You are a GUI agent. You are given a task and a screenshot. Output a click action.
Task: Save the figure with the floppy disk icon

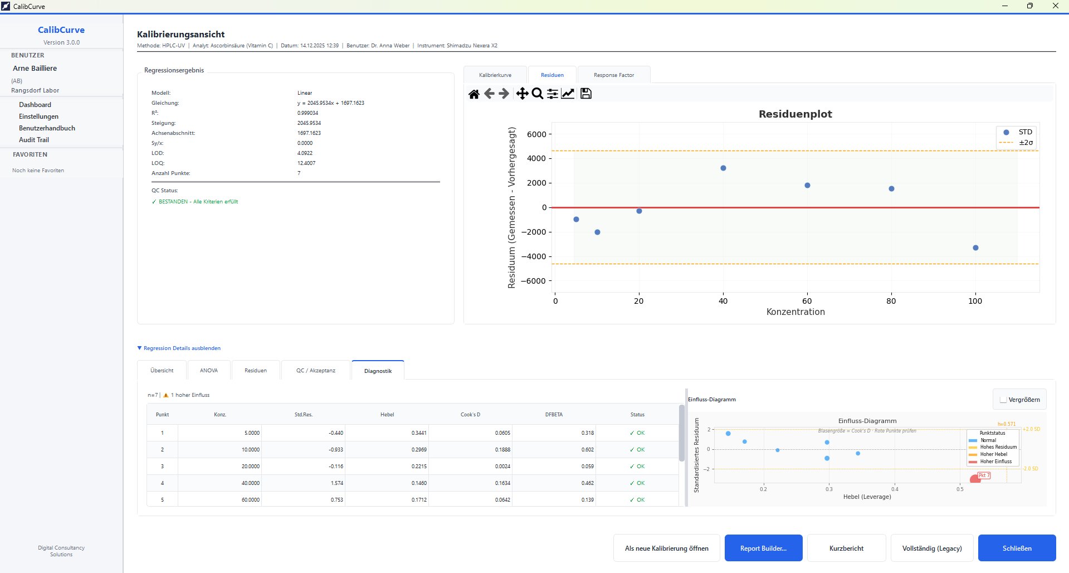point(585,94)
